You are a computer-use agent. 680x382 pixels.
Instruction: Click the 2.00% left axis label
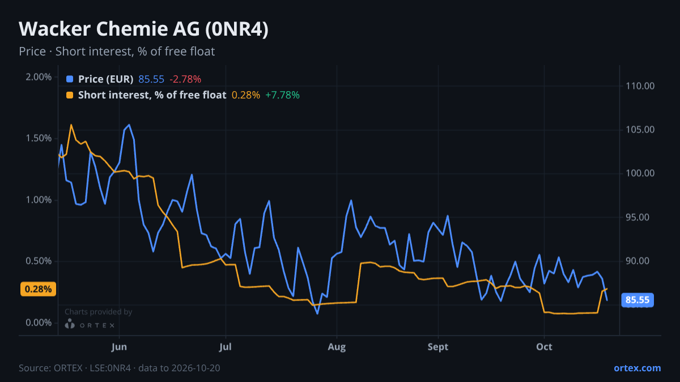(x=39, y=77)
